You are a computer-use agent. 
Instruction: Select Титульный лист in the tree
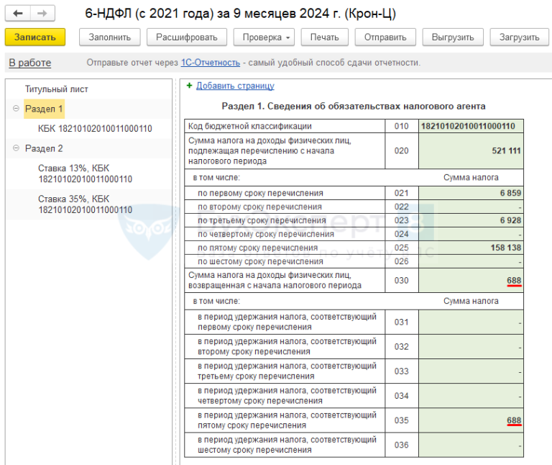pos(57,89)
